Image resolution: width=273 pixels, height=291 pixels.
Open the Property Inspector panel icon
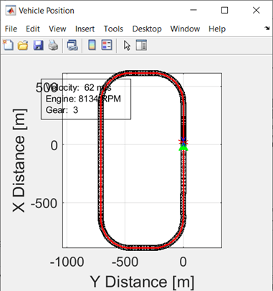point(141,45)
